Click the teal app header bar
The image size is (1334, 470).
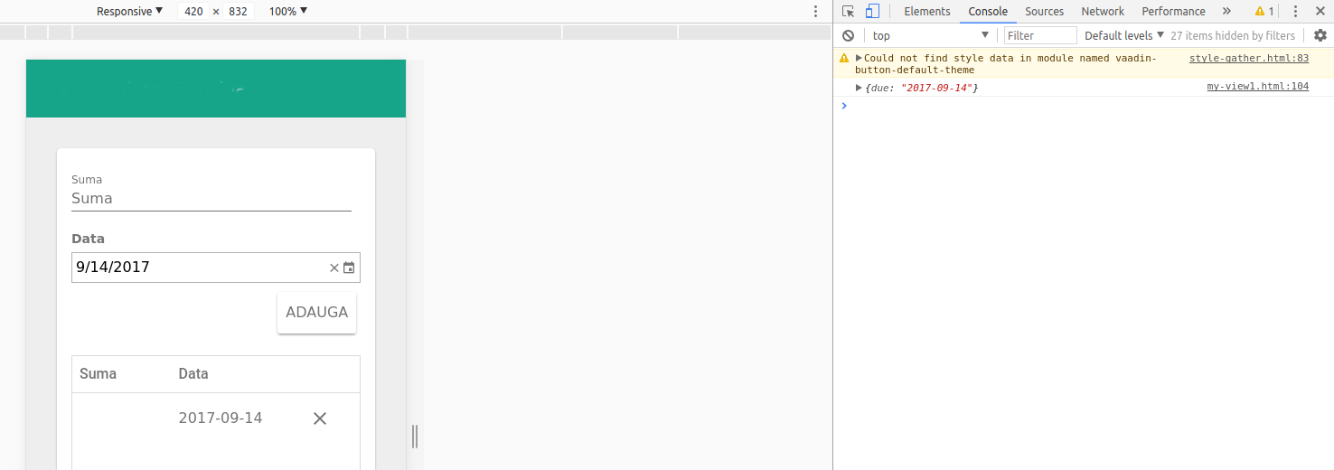point(216,89)
